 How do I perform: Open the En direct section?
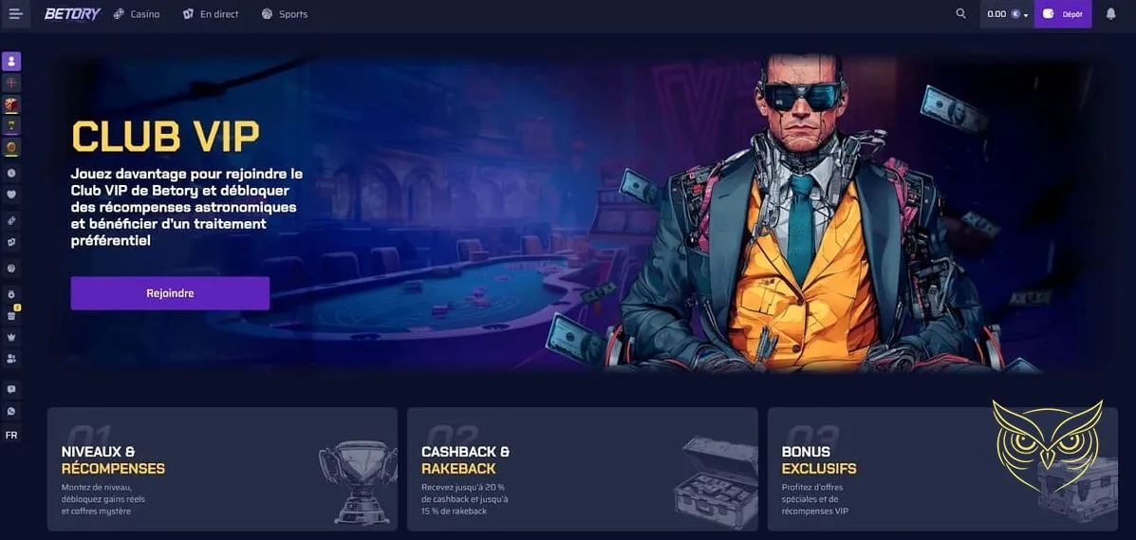coord(211,14)
